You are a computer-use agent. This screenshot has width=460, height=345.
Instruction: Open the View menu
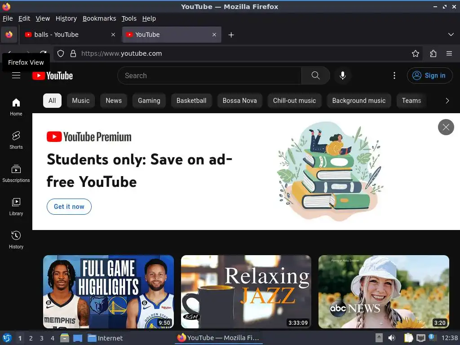(43, 18)
